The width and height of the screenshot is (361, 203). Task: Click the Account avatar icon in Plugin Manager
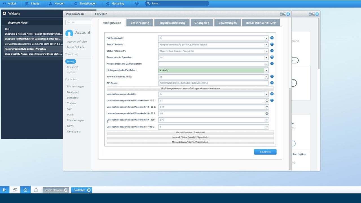point(69,34)
